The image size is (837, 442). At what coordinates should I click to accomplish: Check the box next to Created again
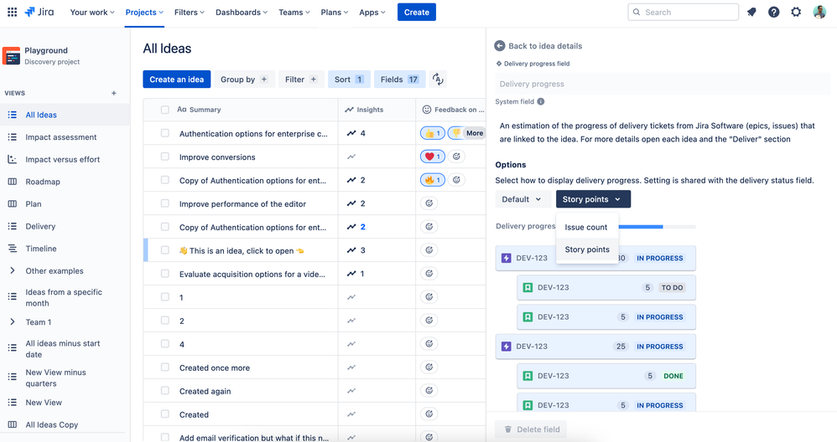tap(165, 391)
